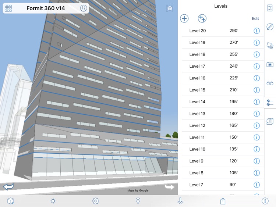Open the layers panel tab
Viewport: 276px width, 207px height.
(270, 45)
